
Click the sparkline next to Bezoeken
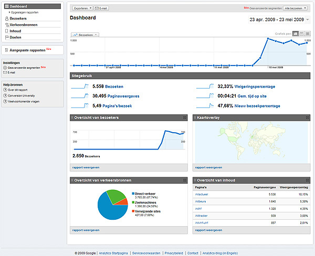point(80,87)
